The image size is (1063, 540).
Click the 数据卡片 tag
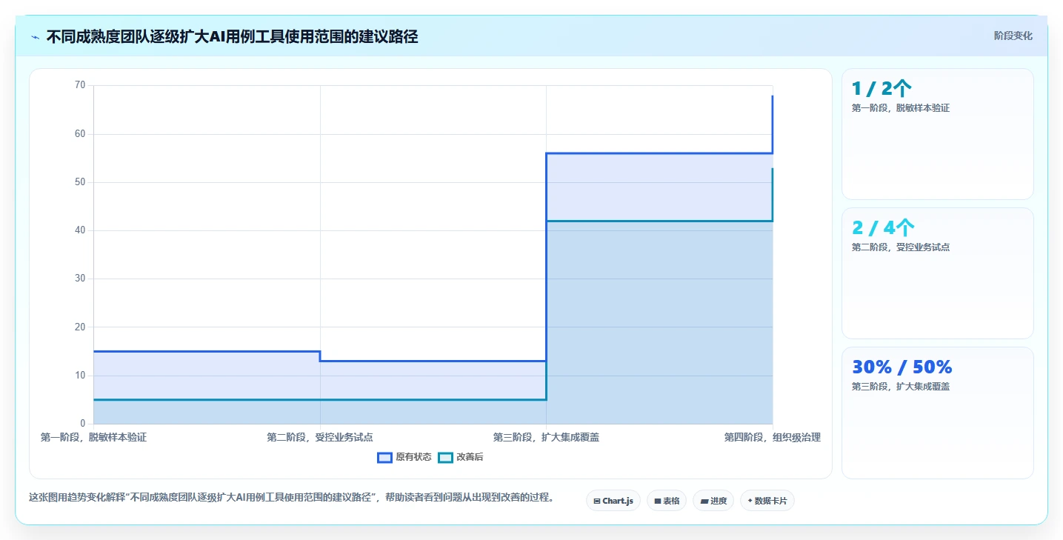pos(767,501)
